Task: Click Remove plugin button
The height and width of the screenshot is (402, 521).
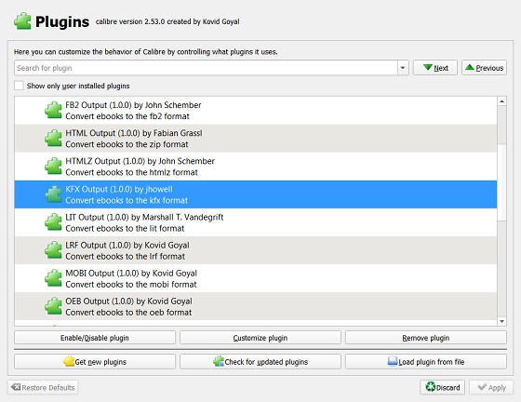Action: [426, 338]
